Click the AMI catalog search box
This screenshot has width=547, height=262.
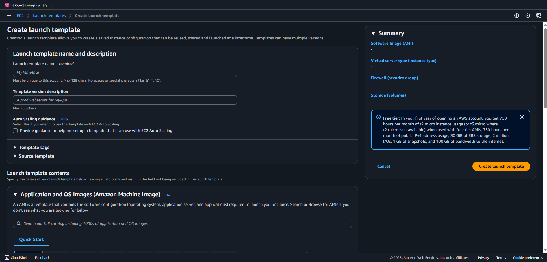click(182, 223)
